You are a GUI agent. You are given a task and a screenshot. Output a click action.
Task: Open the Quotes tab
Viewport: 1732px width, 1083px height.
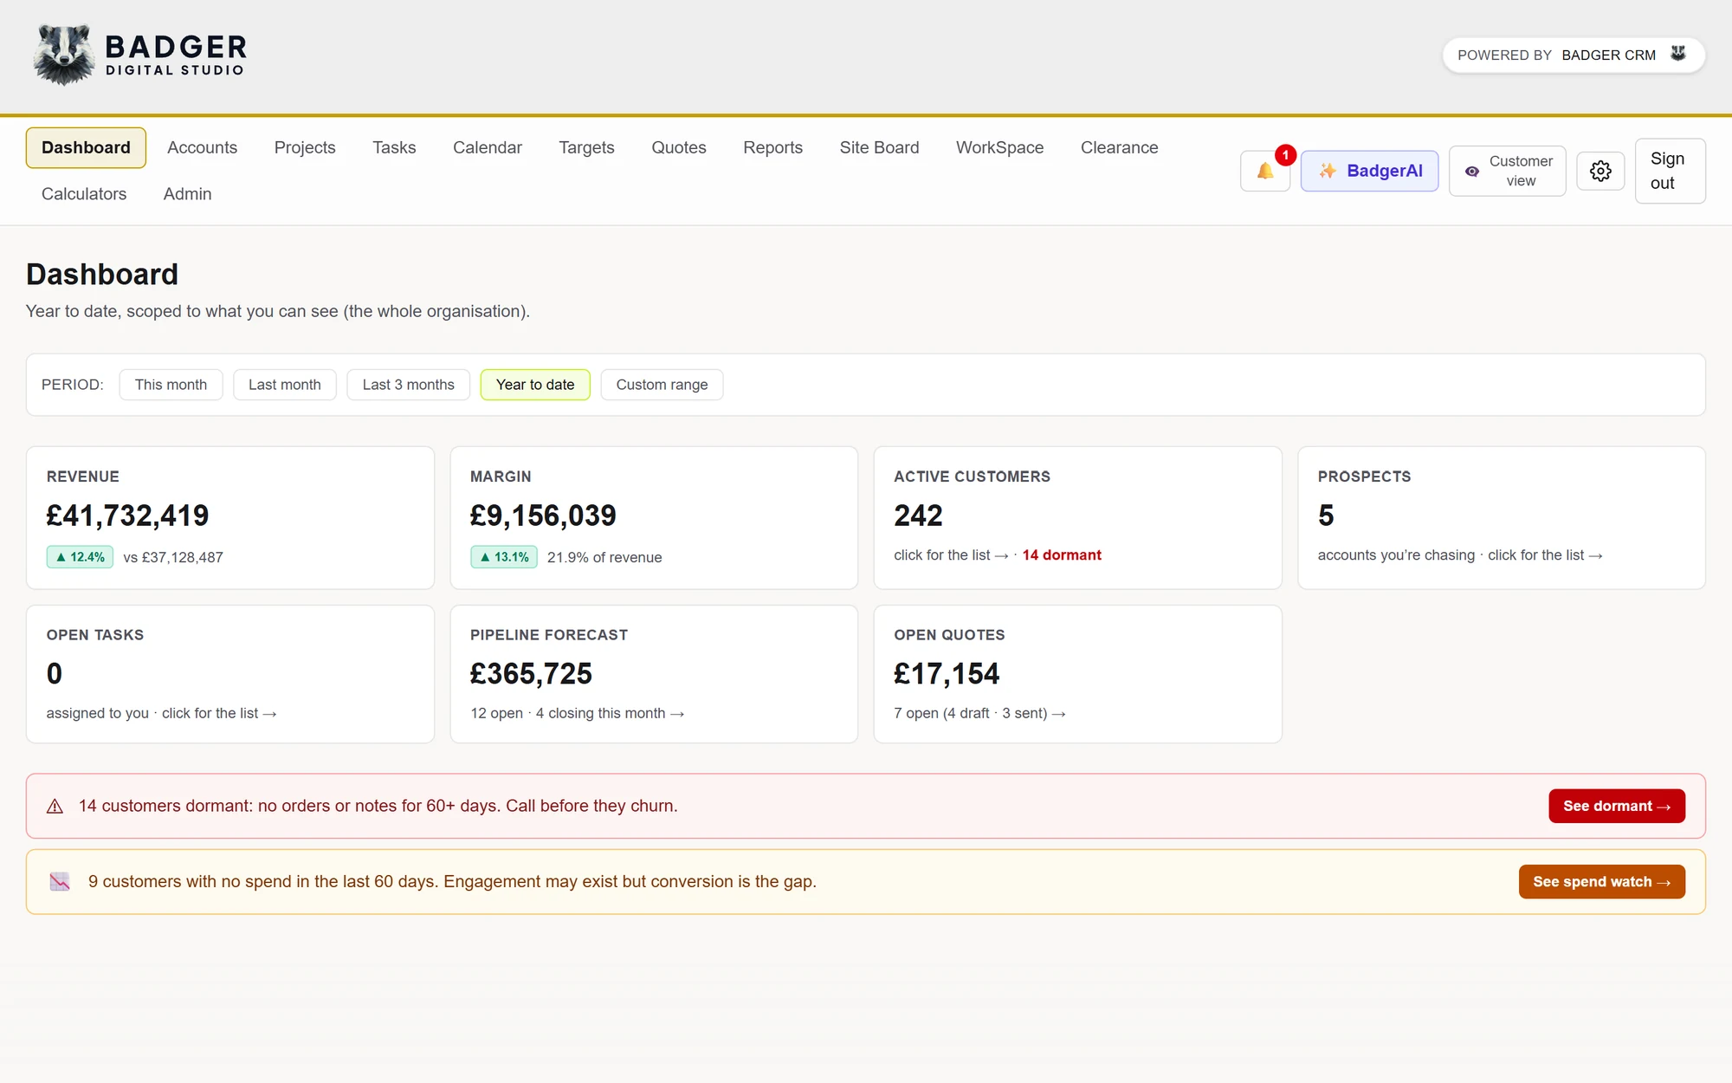[679, 147]
